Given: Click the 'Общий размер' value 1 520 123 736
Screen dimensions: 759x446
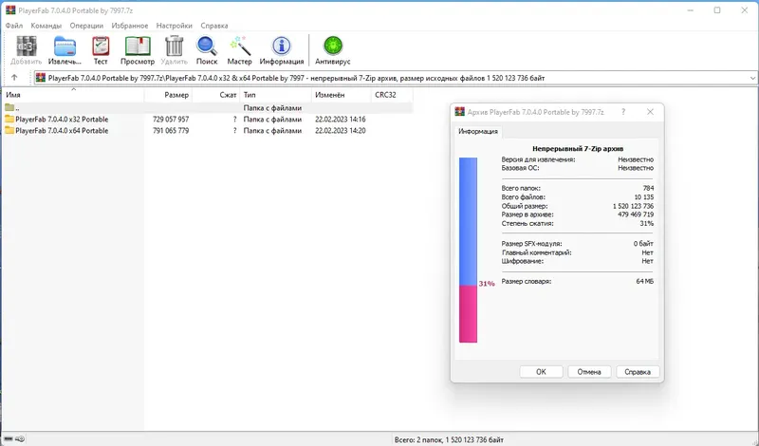Looking at the screenshot, I should pos(633,206).
